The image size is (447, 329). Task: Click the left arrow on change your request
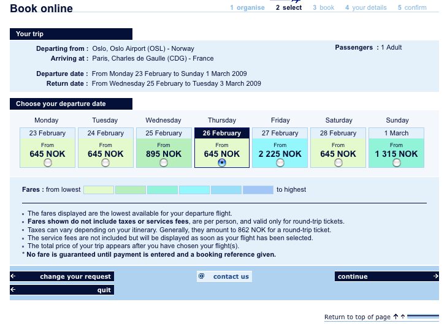pos(13,276)
